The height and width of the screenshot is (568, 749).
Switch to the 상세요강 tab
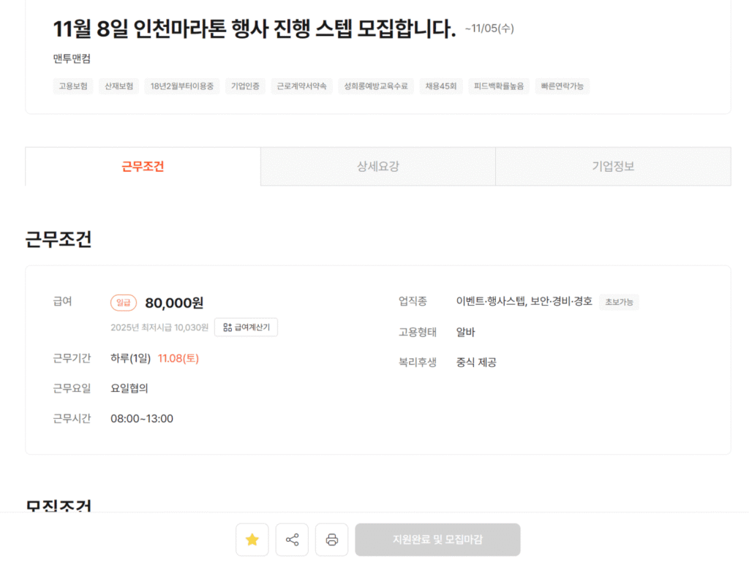(378, 166)
